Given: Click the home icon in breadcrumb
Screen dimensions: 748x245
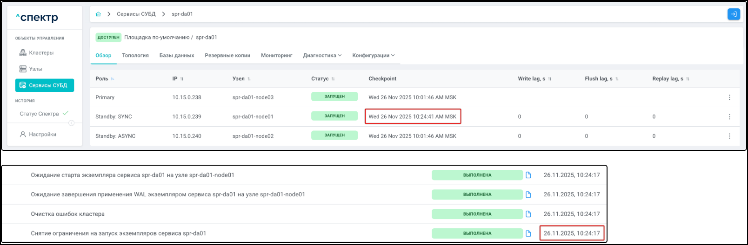Looking at the screenshot, I should coord(98,14).
